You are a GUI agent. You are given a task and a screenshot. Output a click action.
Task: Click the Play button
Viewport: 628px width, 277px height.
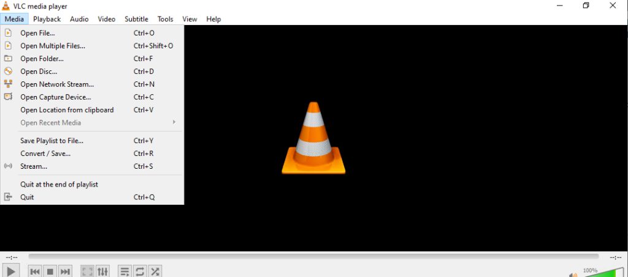pyautogui.click(x=11, y=272)
